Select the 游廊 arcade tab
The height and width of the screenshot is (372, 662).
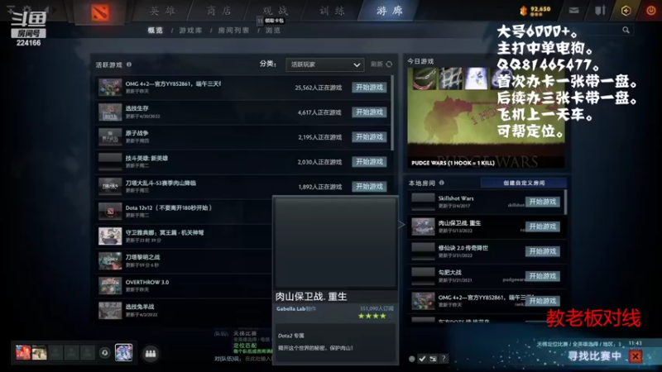pos(389,11)
